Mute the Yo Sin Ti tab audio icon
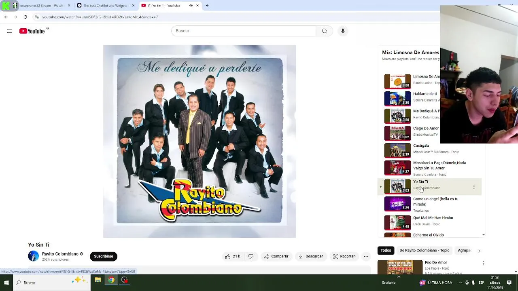Screen dimensions: 518x291 (191, 6)
